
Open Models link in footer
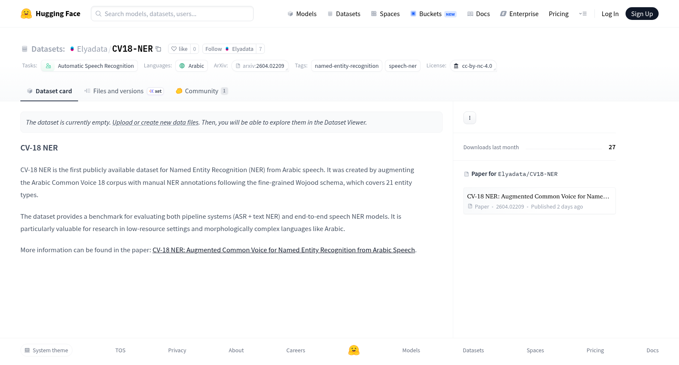pyautogui.click(x=411, y=350)
